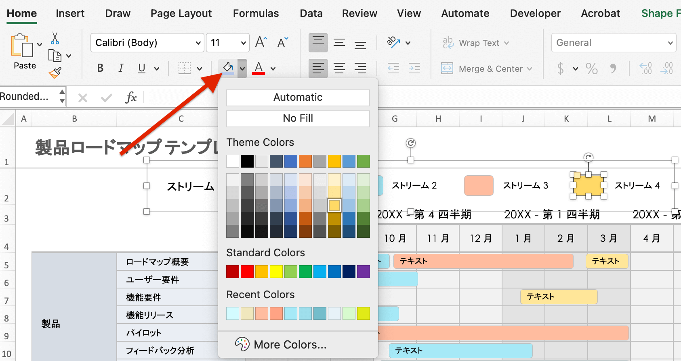681x361 pixels.
Task: Pick the orange theme color swatch
Action: (x=305, y=161)
